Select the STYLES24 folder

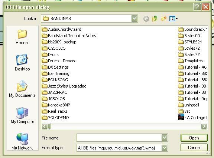[190, 42]
